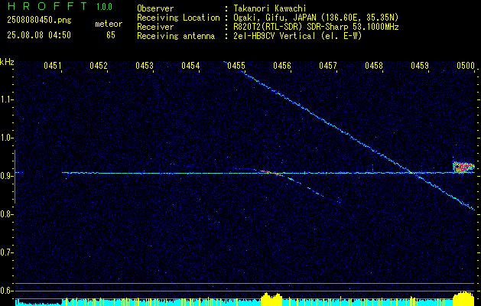
Task: Click the Receiving Location label
Action: click(x=178, y=18)
